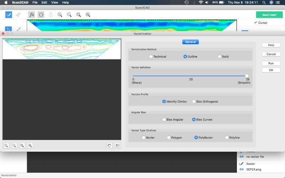Image resolution: width=285 pixels, height=178 pixels.
Task: Select the Technical vectorization method
Action: pos(151,57)
